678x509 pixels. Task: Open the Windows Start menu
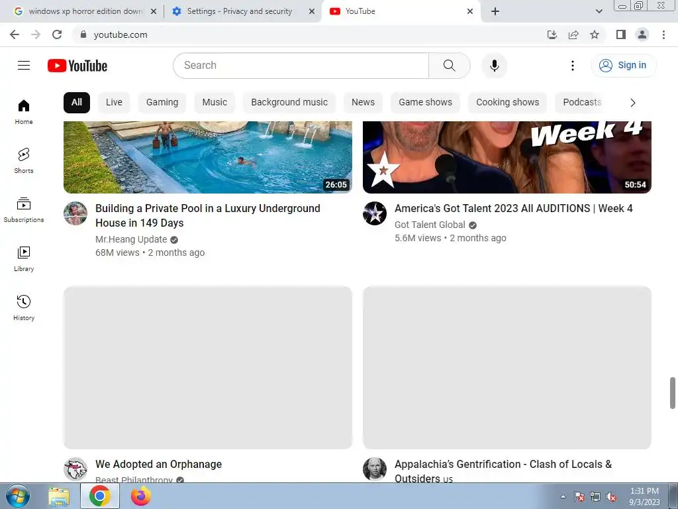(18, 496)
